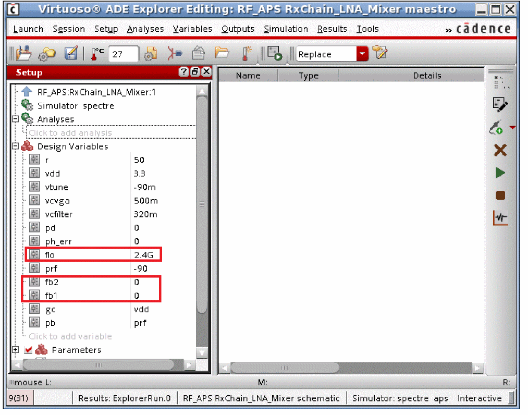The image size is (528, 415).
Task: Click the save setup state icon
Action: [70, 54]
